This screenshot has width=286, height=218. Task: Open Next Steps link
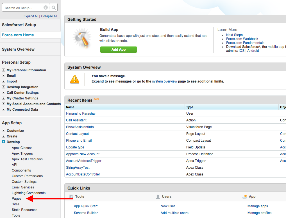pos(234,35)
